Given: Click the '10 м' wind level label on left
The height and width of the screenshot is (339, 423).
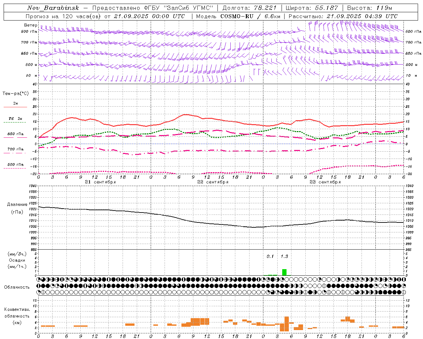Looking at the screenshot, I should [x=32, y=75].
